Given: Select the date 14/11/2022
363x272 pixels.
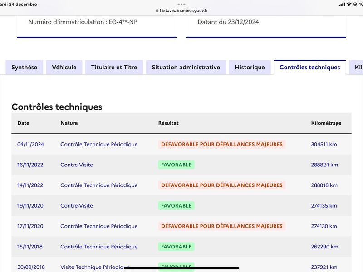Looking at the screenshot, I should pos(30,185).
